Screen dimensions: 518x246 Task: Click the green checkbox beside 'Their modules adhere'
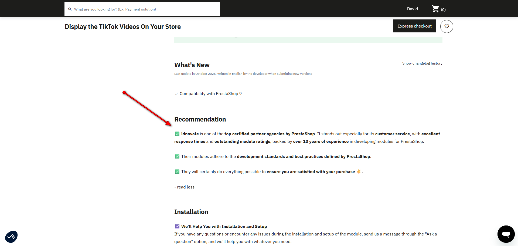coord(177,156)
